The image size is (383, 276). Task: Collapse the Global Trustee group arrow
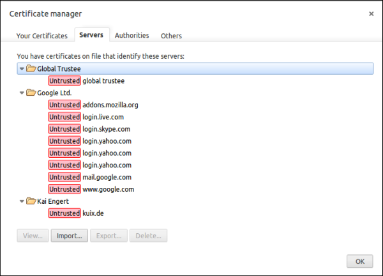[22, 69]
